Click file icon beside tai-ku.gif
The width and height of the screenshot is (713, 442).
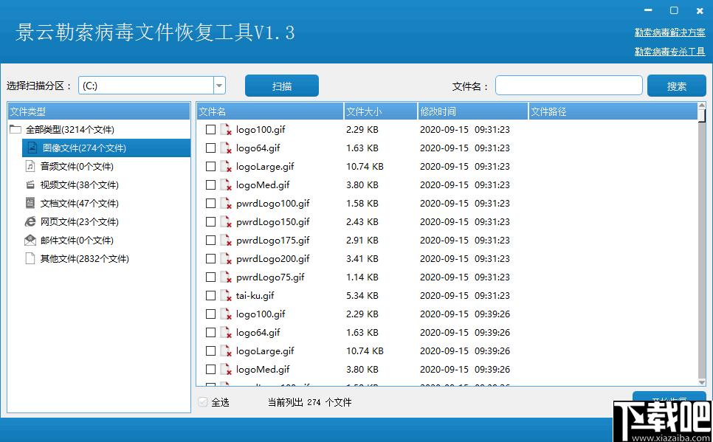[x=226, y=296]
